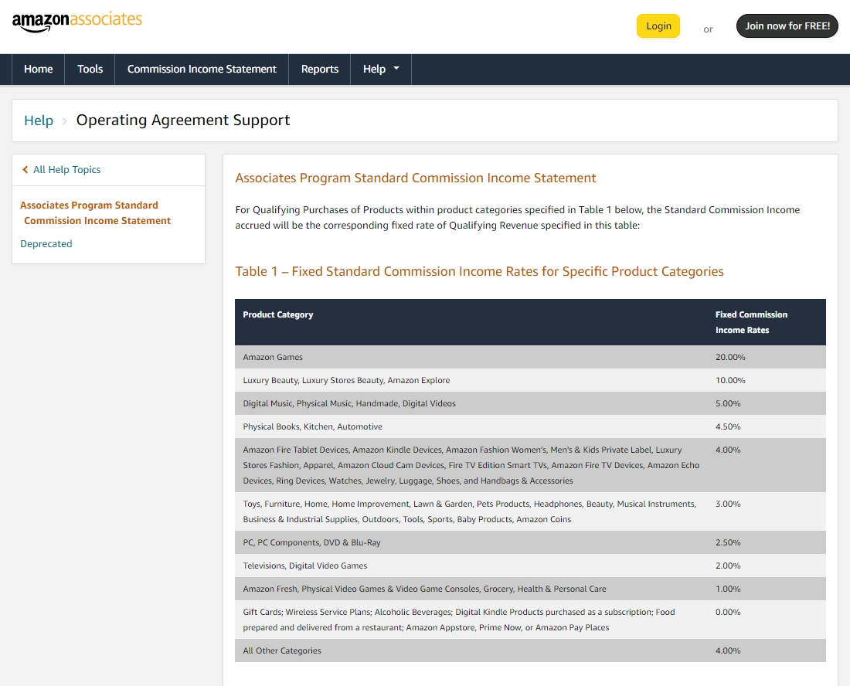Click the 2.00% rate cell
The image size is (850, 686).
pos(728,565)
